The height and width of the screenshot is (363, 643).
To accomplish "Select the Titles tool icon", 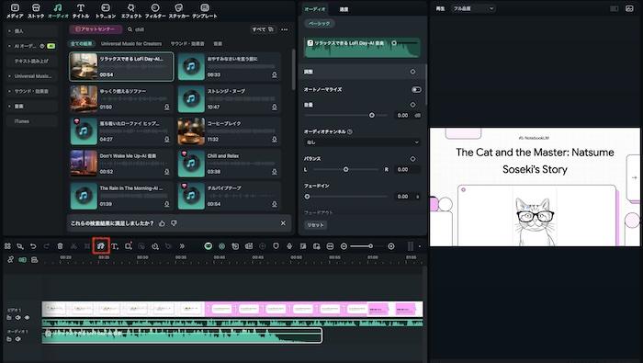I will point(81,11).
